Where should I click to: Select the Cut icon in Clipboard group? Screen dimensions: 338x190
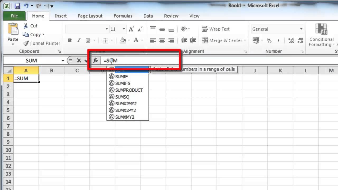pos(26,26)
